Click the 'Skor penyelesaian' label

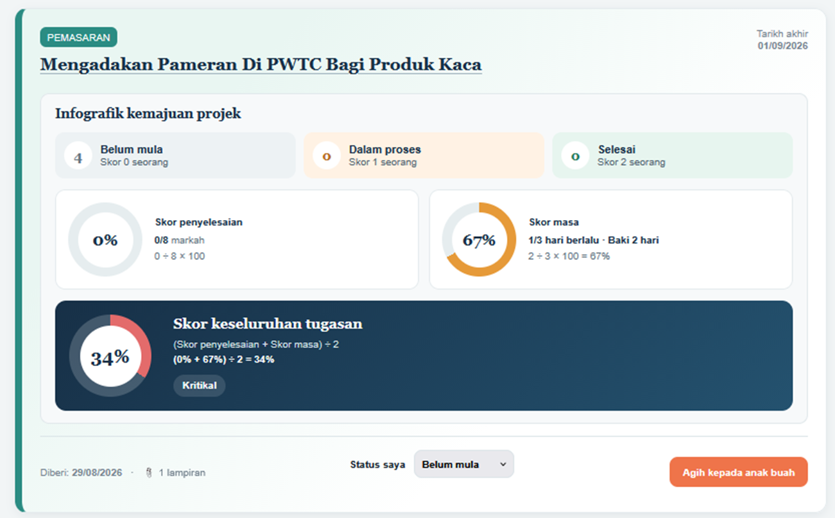[x=199, y=222]
